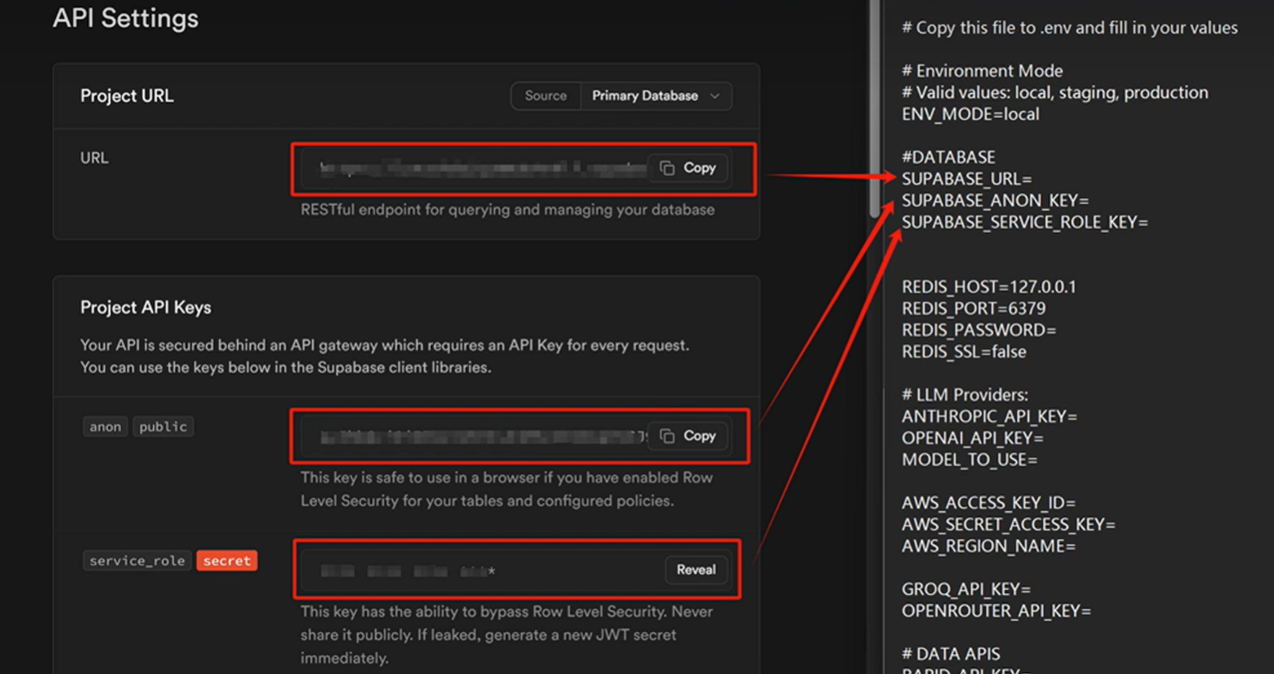The height and width of the screenshot is (674, 1274).
Task: Click the AWS_SECRET_ACCESS_KEY= line
Action: click(x=1008, y=524)
